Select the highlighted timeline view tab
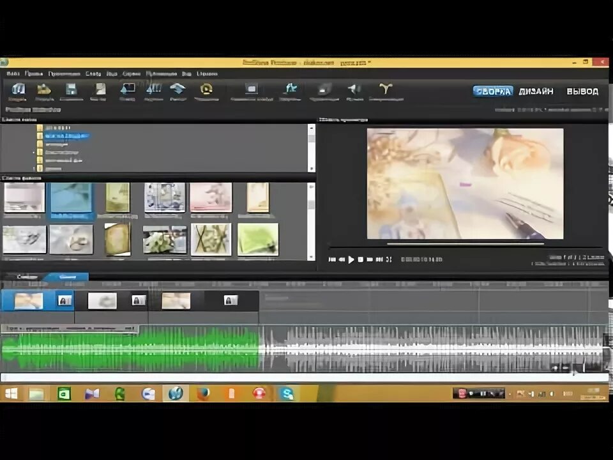 coord(67,277)
